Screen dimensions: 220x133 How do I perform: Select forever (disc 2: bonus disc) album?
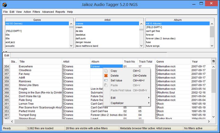tap(177, 38)
